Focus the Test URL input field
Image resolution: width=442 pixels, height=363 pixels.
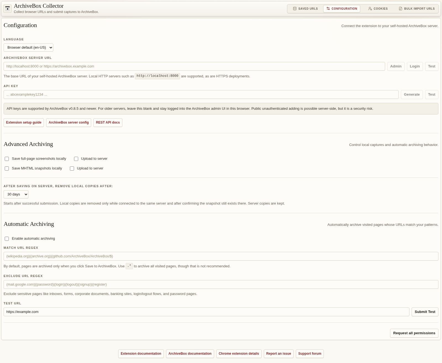pyautogui.click(x=206, y=312)
